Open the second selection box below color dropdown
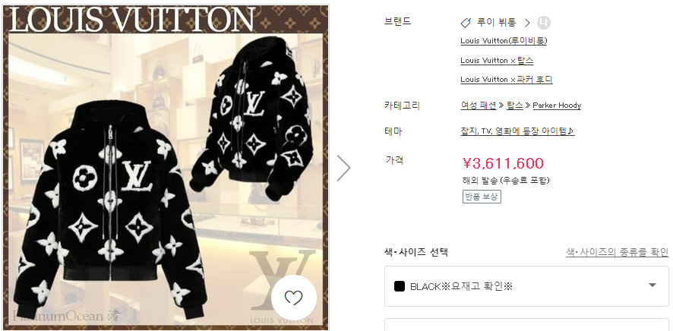 click(526, 325)
